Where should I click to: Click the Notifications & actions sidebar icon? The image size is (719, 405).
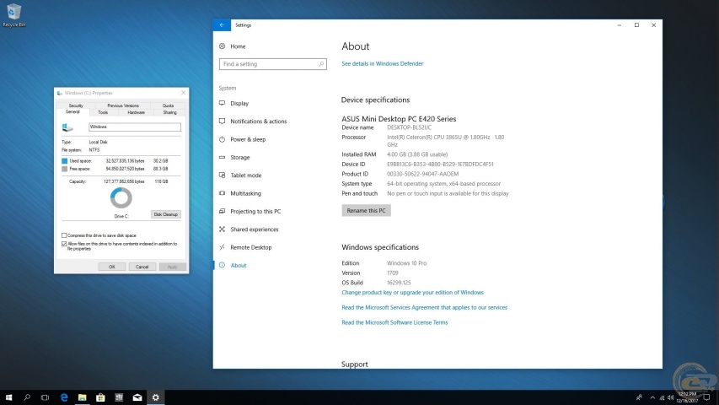223,121
